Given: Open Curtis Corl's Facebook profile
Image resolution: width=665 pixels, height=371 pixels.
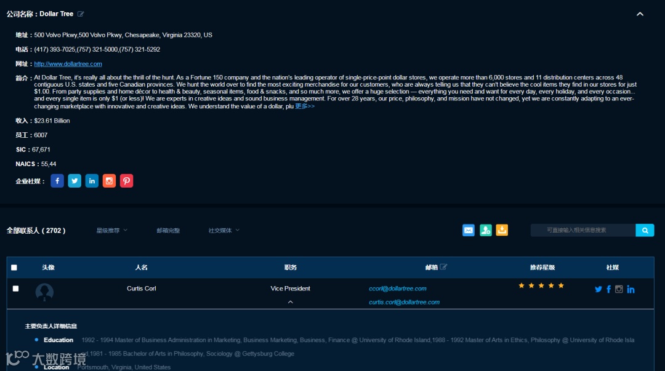Looking at the screenshot, I should pyautogui.click(x=608, y=289).
